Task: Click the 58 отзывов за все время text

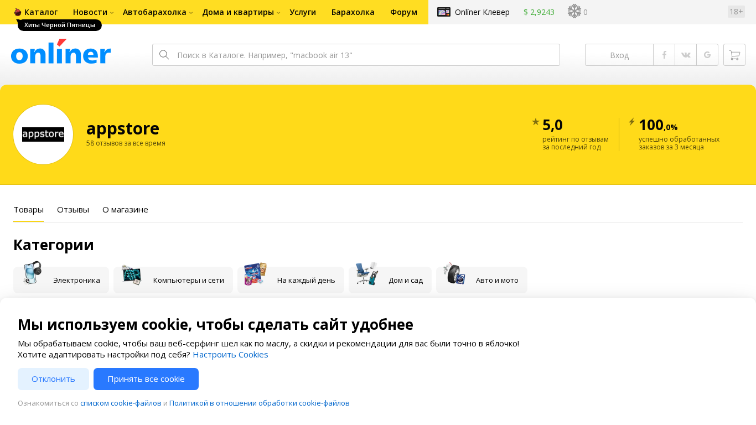Action: 126,143
